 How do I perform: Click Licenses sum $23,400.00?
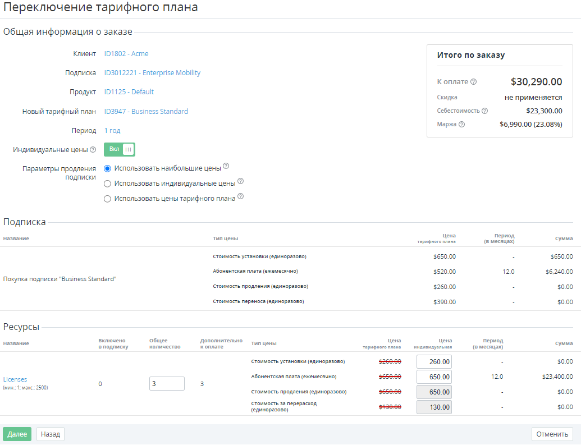(x=557, y=377)
